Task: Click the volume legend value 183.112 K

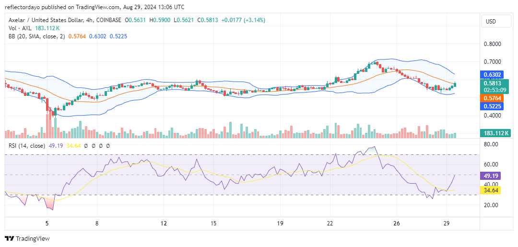Action: [47, 28]
